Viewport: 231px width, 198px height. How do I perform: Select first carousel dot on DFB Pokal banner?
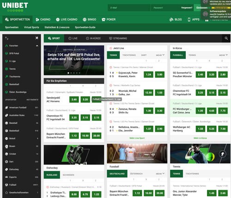68,73
